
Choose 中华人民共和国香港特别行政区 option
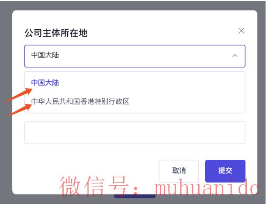pyautogui.click(x=135, y=101)
